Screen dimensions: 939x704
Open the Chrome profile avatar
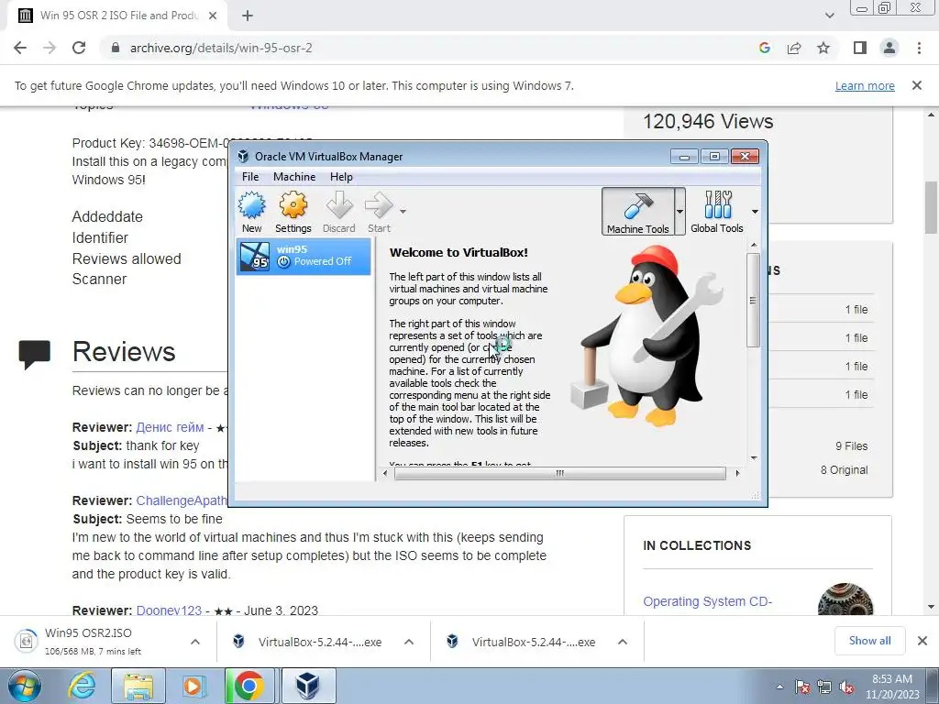889,48
